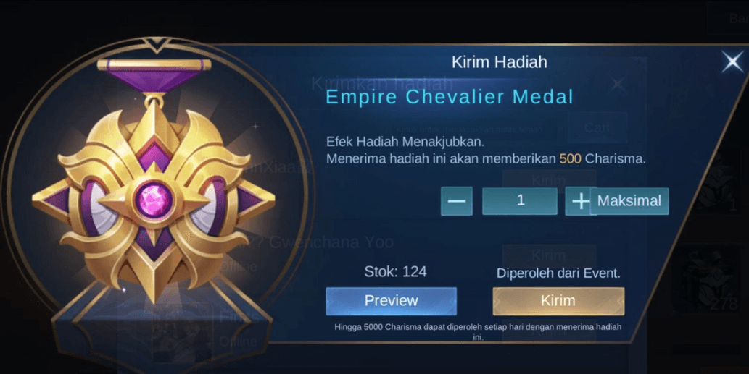The height and width of the screenshot is (374, 749).
Task: Tap the pink gem at the medal's center
Action: pyautogui.click(x=153, y=200)
